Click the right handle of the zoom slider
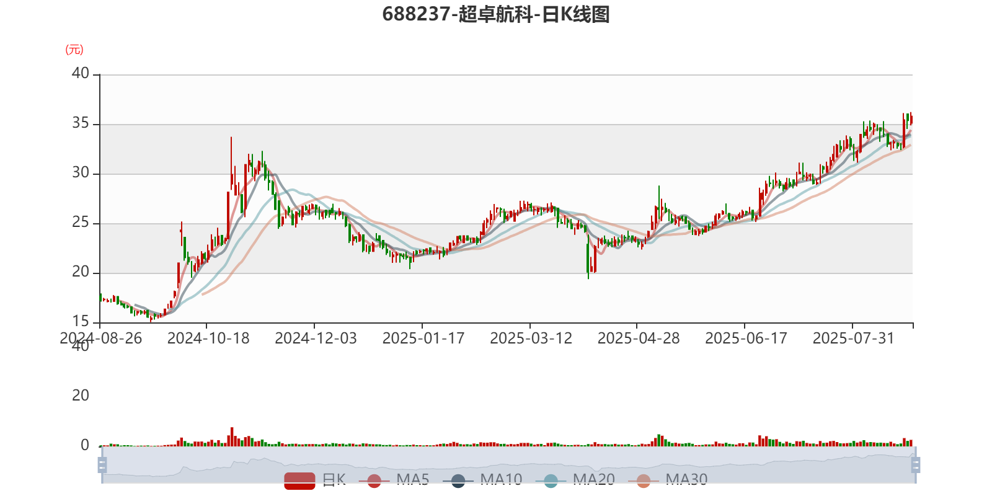Viewport: 992px width, 496px height. [915, 464]
